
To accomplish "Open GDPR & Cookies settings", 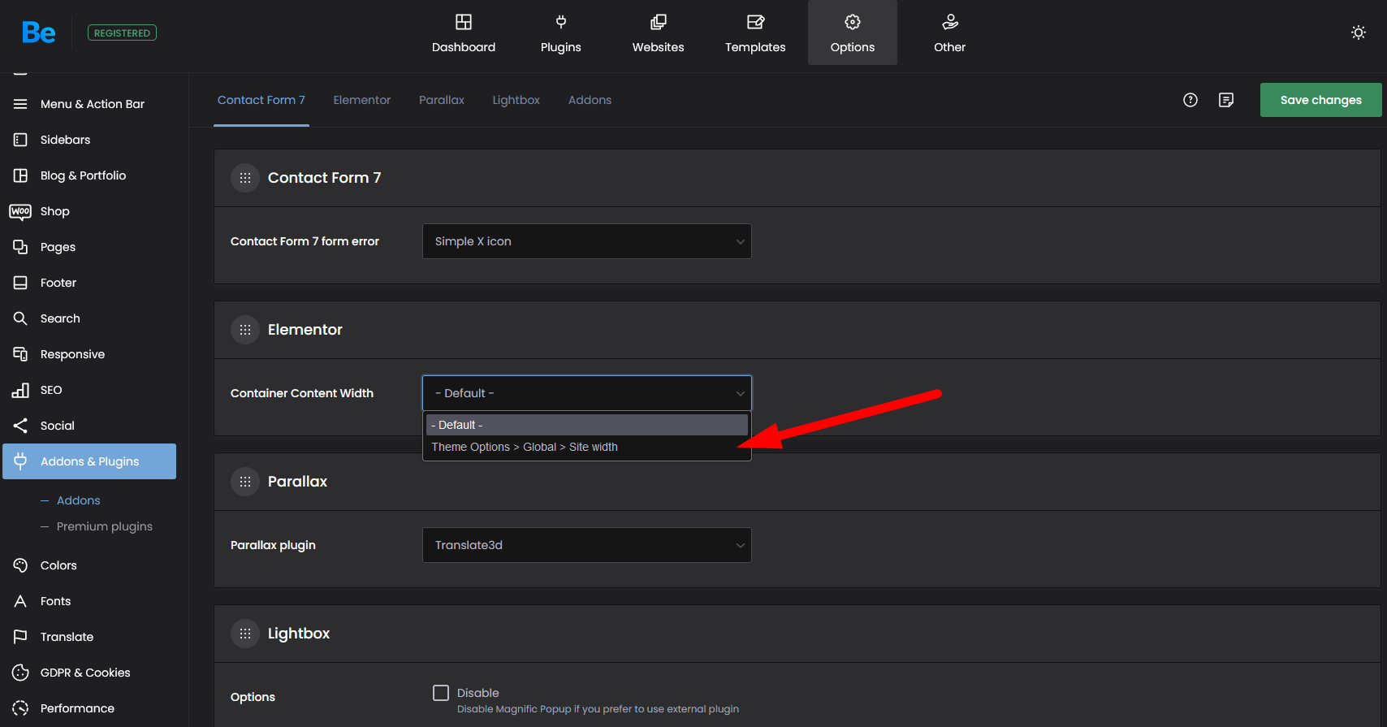I will click(x=89, y=673).
